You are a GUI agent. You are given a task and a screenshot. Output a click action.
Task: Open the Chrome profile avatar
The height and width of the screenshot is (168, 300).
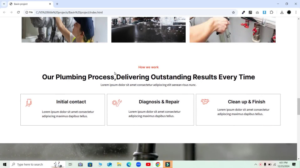(x=289, y=12)
